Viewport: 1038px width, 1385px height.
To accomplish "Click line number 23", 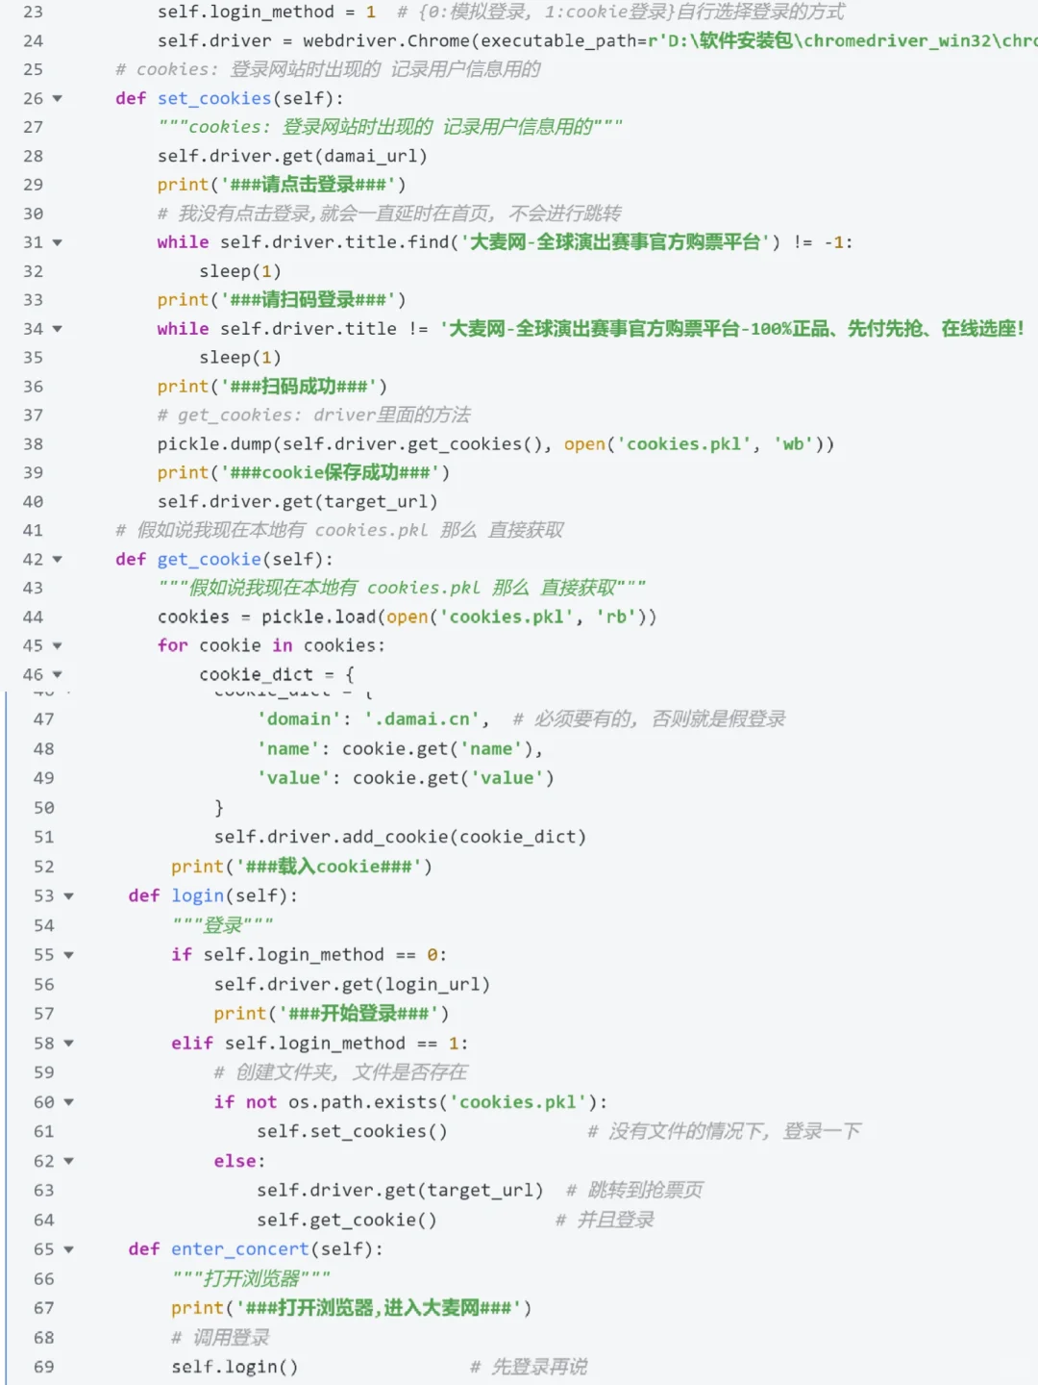I will (x=33, y=12).
